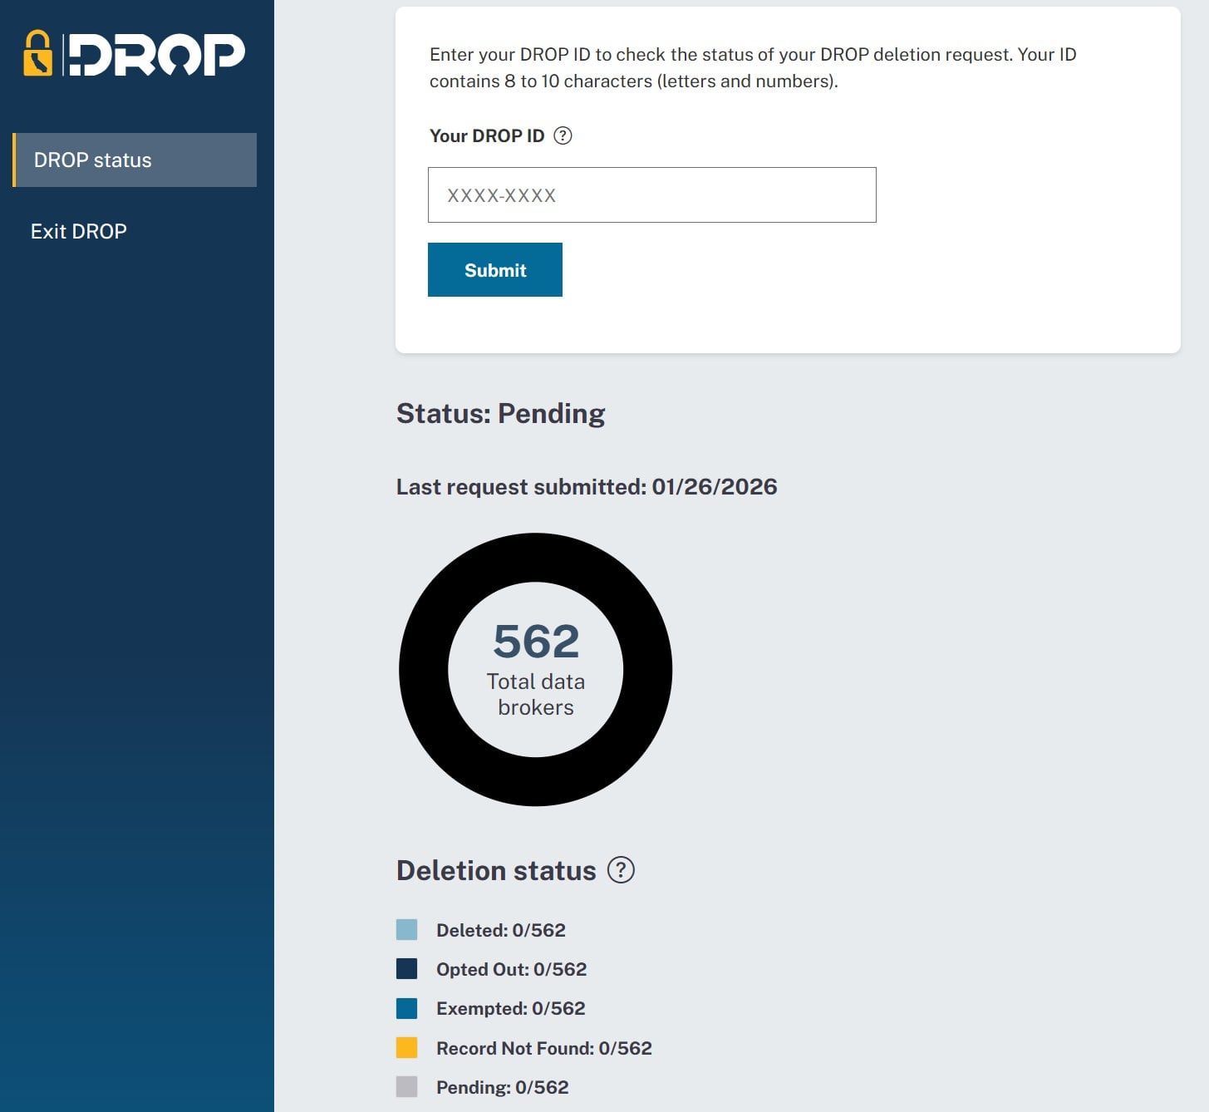
Task: Focus the DROP ID input field
Action: [651, 195]
